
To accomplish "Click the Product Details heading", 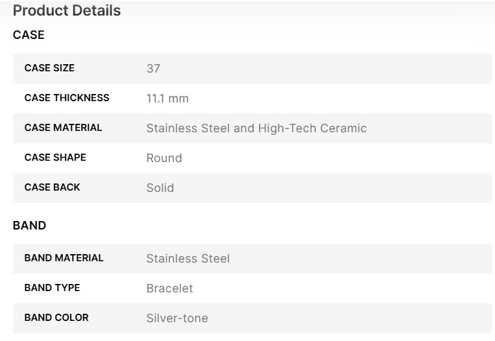I will [x=67, y=11].
